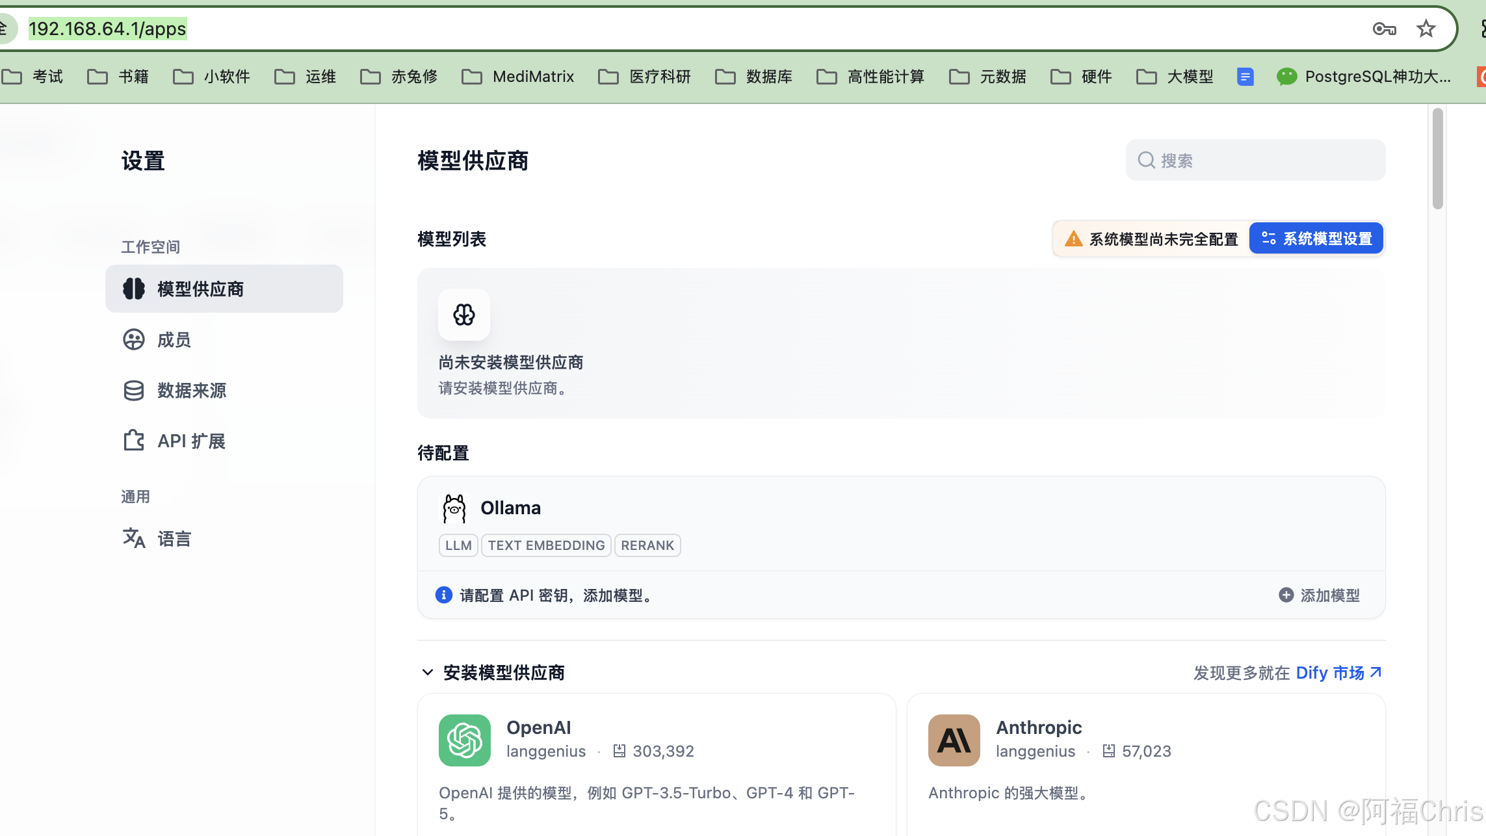
Task: Click the page vertical scrollbar thumb
Action: 1437,159
